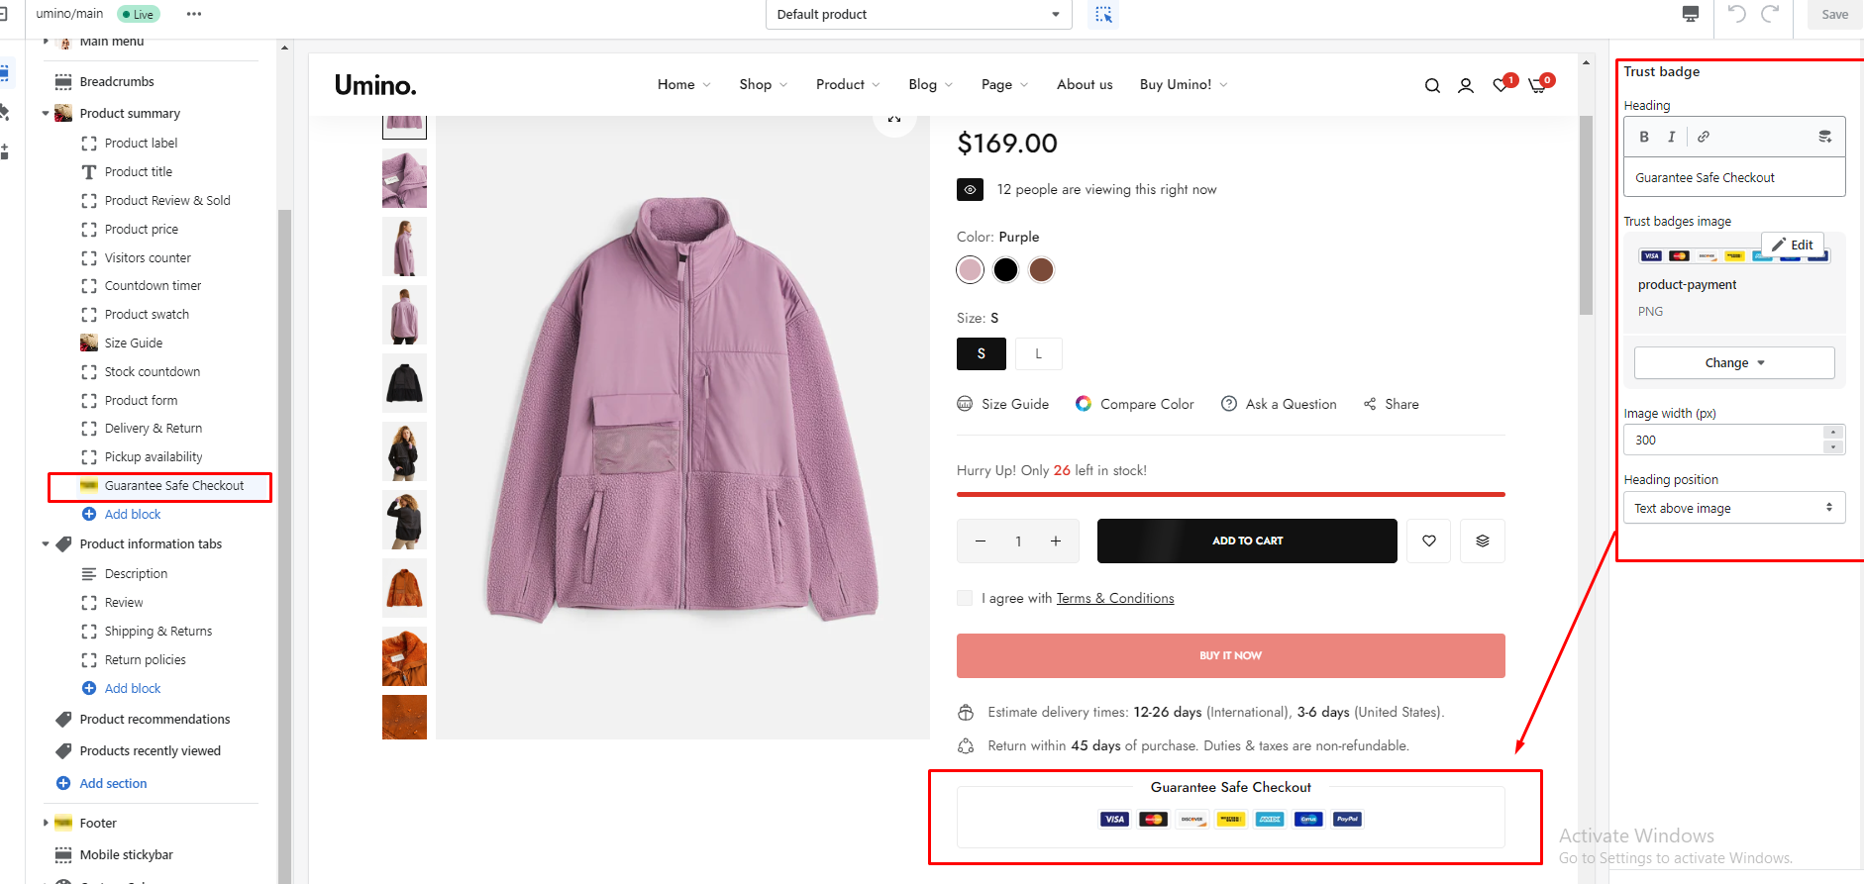Screen dimensions: 1864x884
Task: Open the wishlist heart in header
Action: pyautogui.click(x=1502, y=86)
